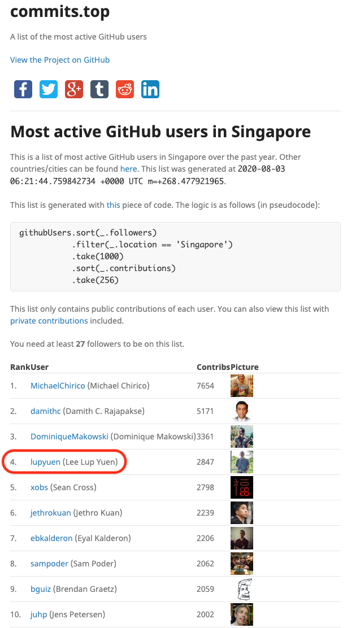Share via LinkedIn icon
The height and width of the screenshot is (628, 347).
[150, 89]
